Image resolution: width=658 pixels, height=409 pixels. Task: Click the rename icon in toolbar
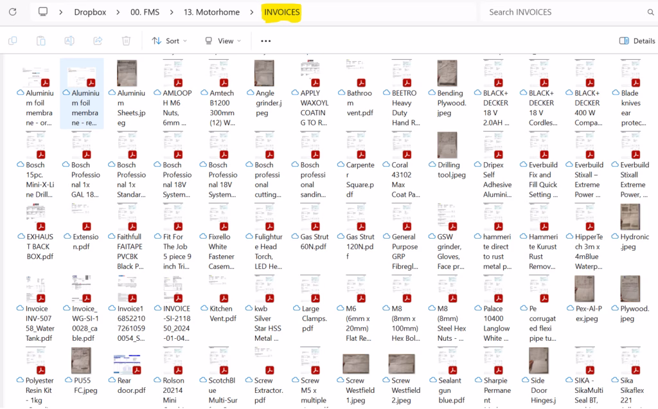(x=69, y=41)
